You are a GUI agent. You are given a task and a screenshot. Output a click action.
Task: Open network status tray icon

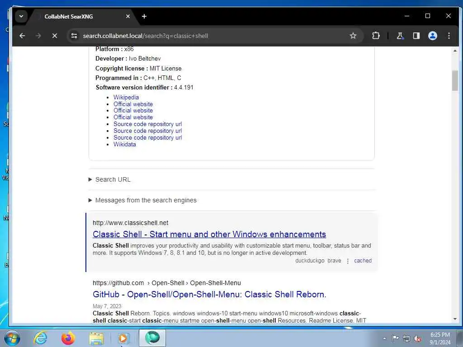(x=406, y=338)
